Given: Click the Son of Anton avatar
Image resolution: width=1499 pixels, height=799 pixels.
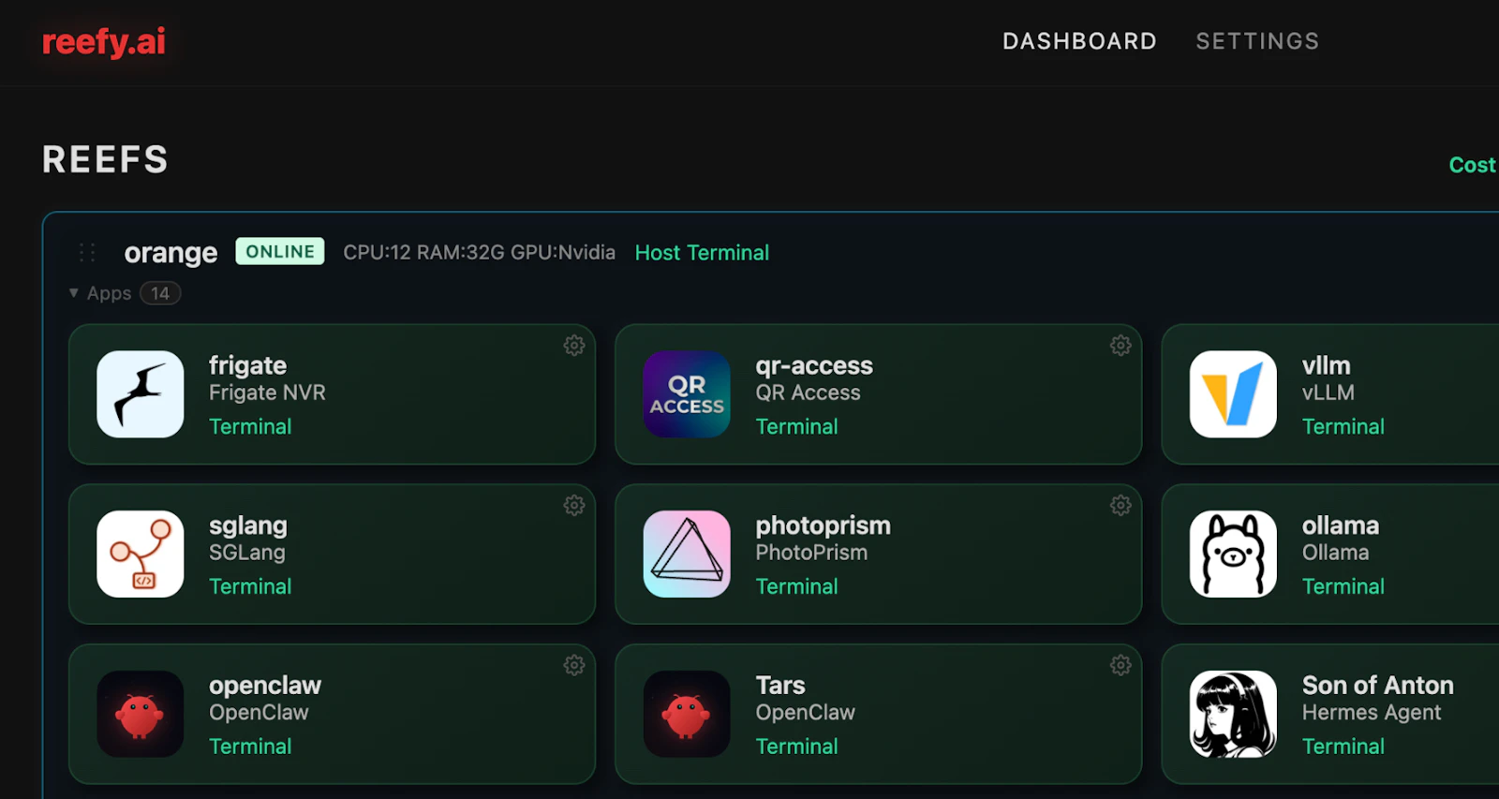Looking at the screenshot, I should (1233, 714).
